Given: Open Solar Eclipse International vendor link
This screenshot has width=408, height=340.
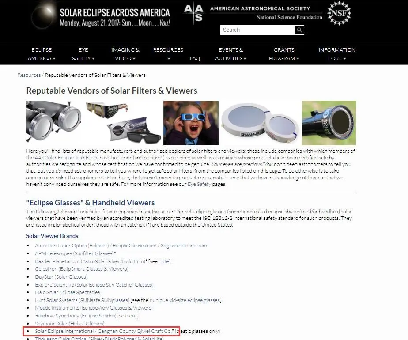Looking at the screenshot, I should click(x=104, y=331).
